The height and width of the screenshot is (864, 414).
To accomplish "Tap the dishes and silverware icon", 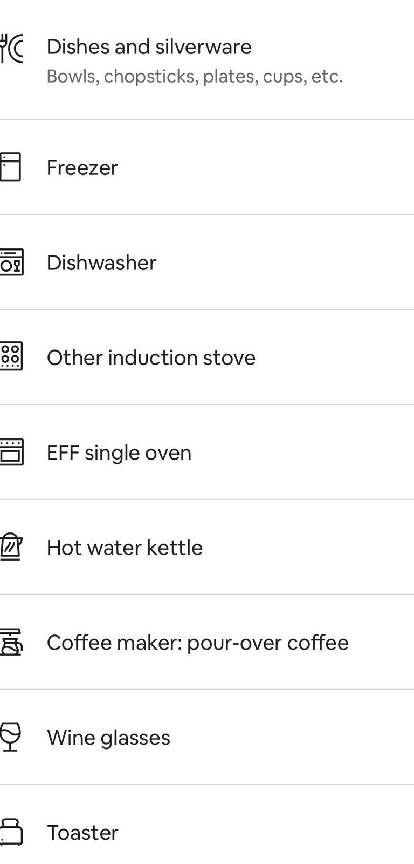I will [x=11, y=49].
